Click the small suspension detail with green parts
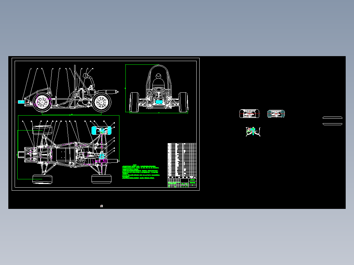 coord(253,132)
